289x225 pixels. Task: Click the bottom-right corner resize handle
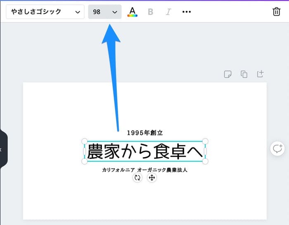[205, 161]
